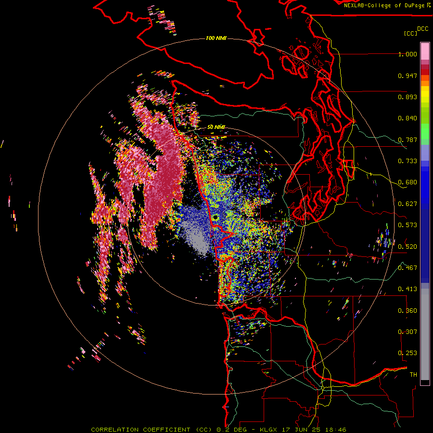Click the 0.893 scale value
The image size is (433, 433).
click(x=408, y=97)
